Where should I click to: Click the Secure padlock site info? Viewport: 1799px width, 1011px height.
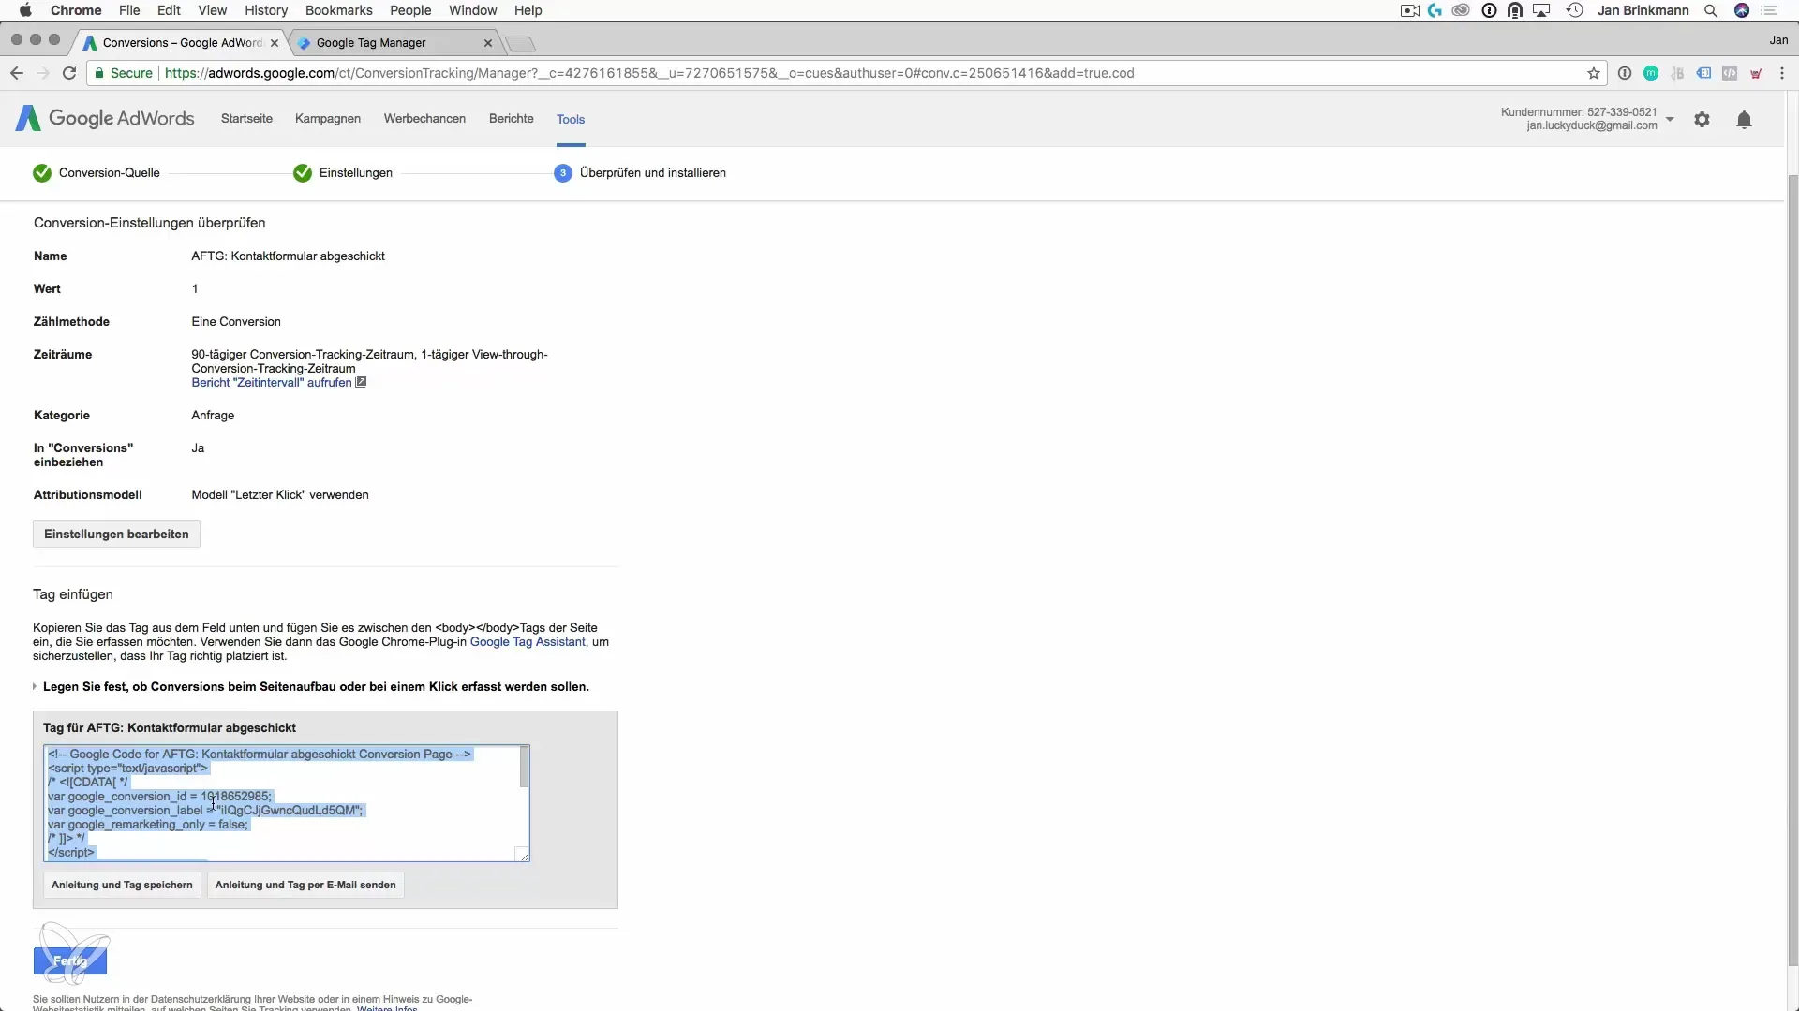pyautogui.click(x=124, y=73)
